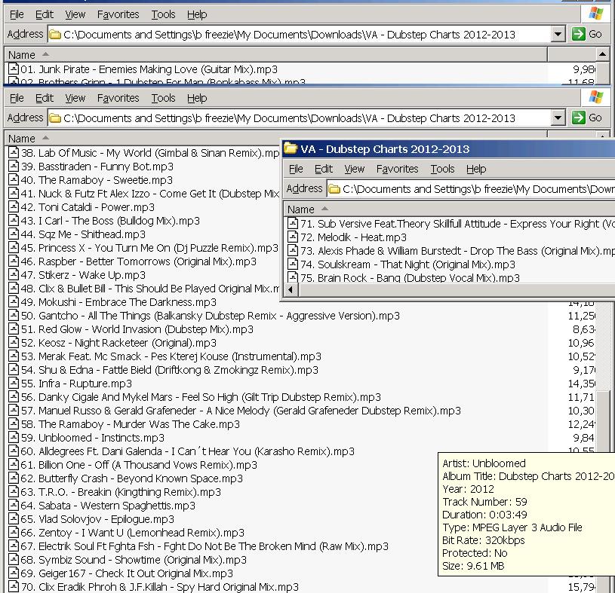
Task: Select the icon next to 72. Melodik - Heat.mp3
Action: 293,237
